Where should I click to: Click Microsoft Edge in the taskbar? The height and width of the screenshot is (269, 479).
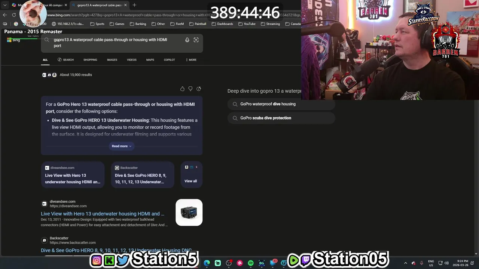point(207,263)
